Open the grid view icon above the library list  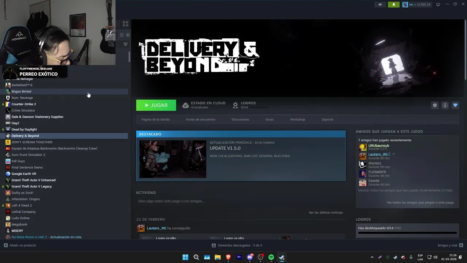pyautogui.click(x=126, y=24)
